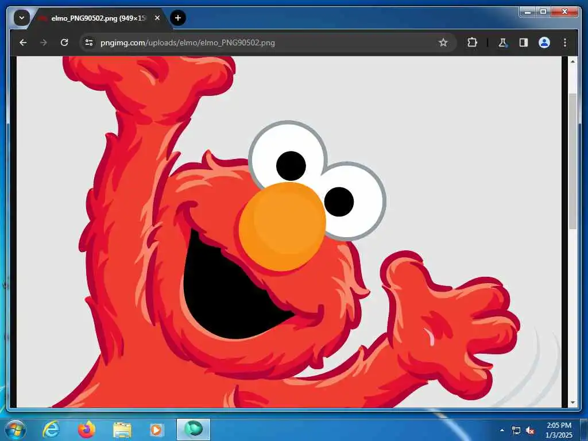Maximize the browser window
The width and height of the screenshot is (588, 441).
pos(543,11)
